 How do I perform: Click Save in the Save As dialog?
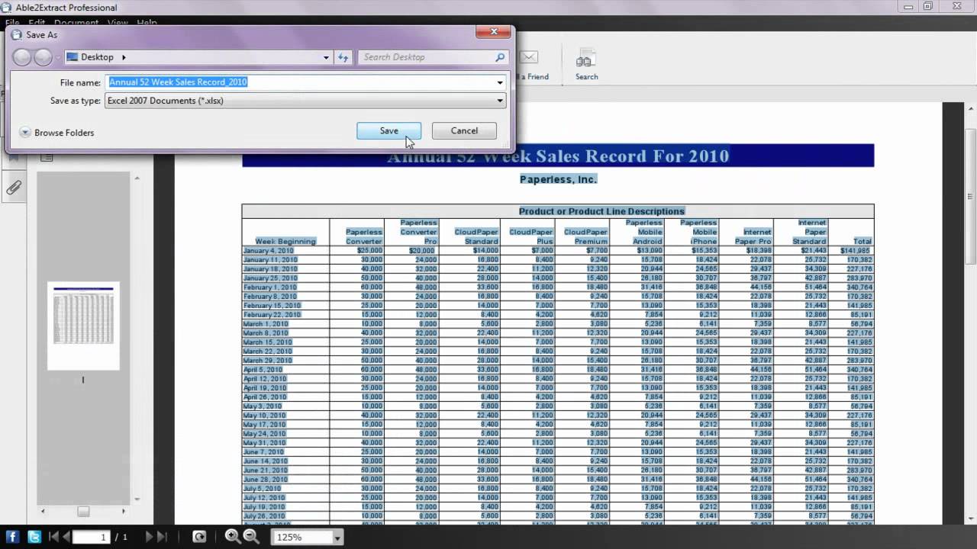pyautogui.click(x=389, y=131)
